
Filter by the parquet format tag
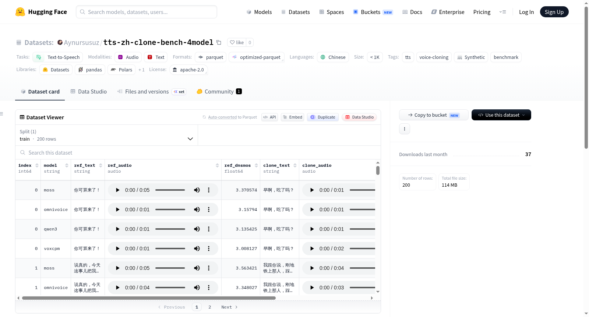(211, 57)
